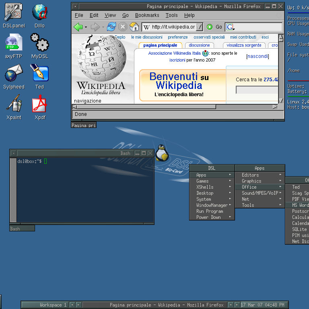Expand the address bar URL dropdown
The height and width of the screenshot is (309, 309).
pos(200,27)
